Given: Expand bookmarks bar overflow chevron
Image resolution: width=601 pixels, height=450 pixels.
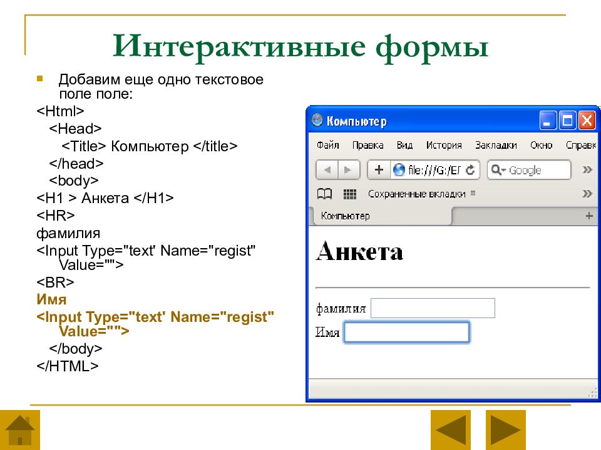Looking at the screenshot, I should point(587,194).
